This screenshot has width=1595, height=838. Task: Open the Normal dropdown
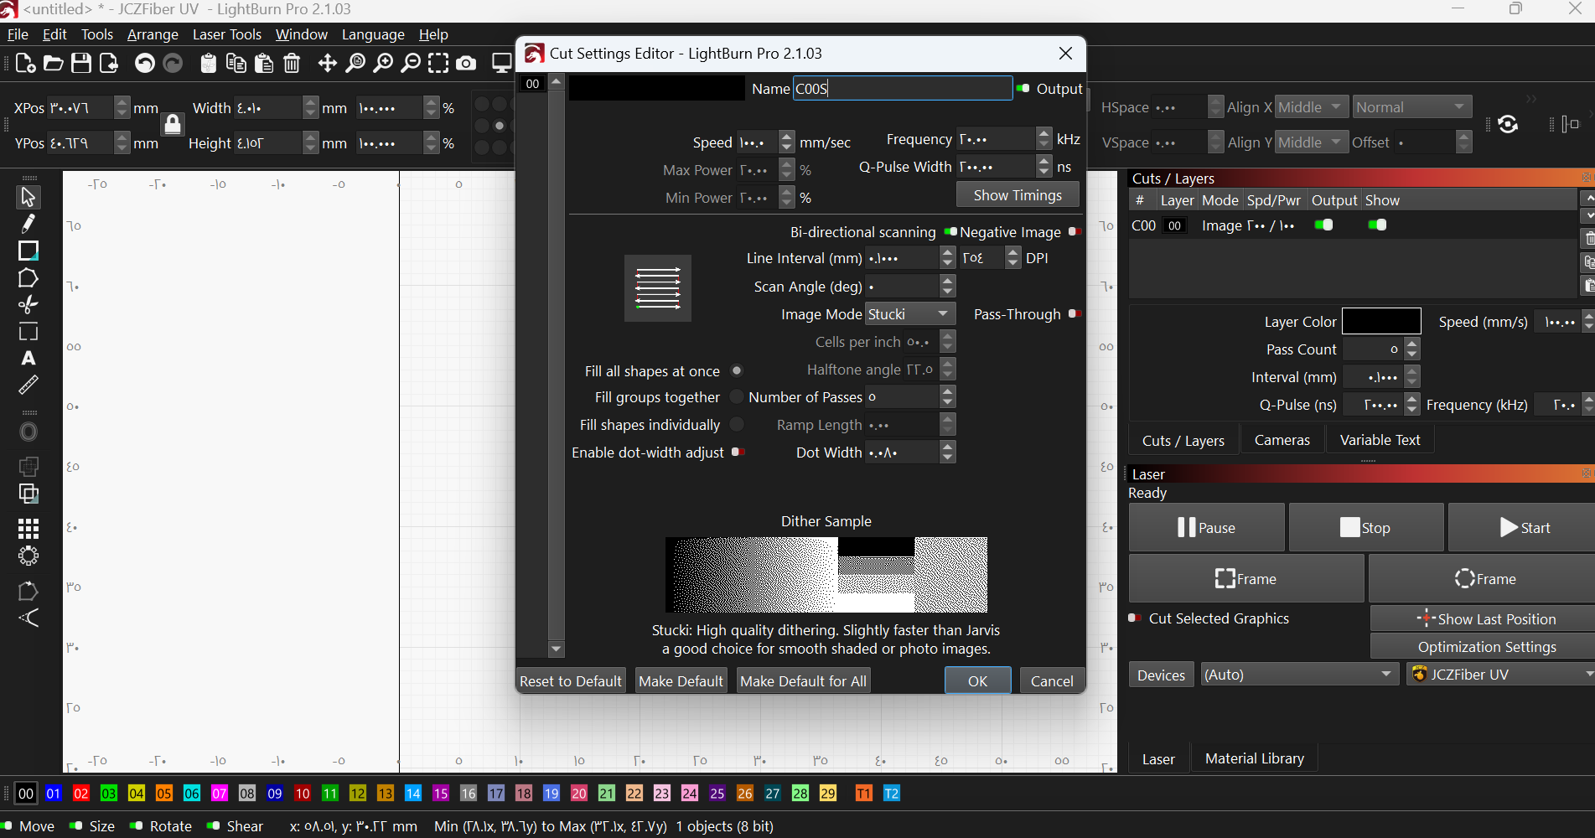point(1412,107)
